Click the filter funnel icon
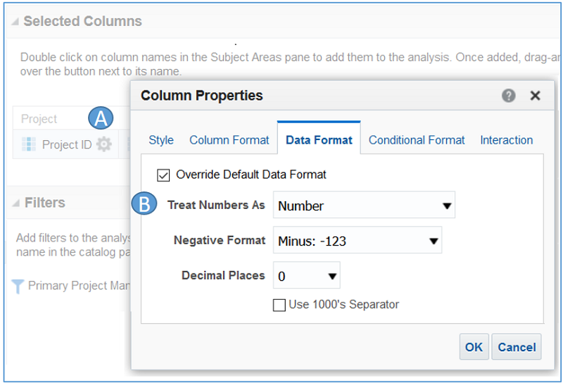The image size is (563, 385). (x=18, y=286)
